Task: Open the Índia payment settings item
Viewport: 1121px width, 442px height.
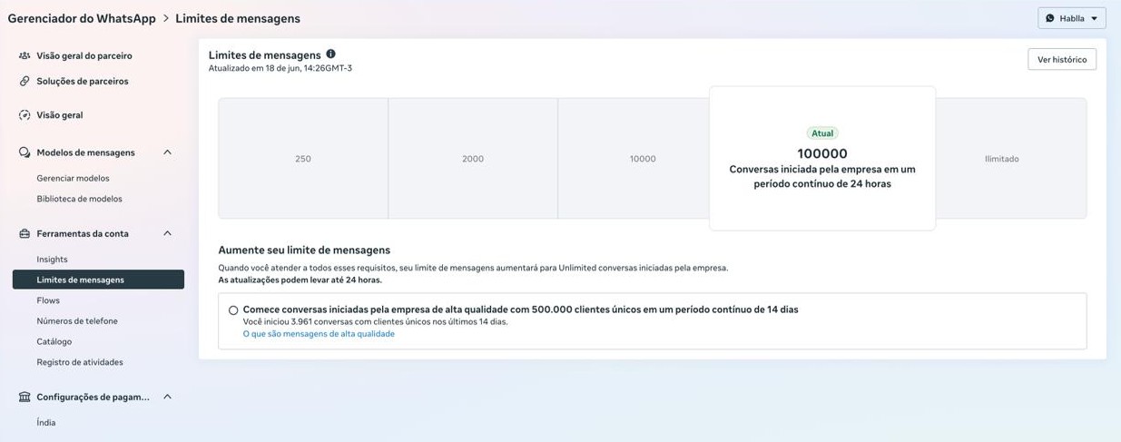Action: coord(46,423)
